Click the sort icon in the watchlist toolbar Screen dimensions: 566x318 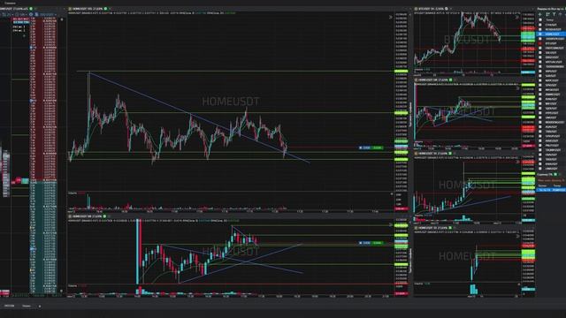[547, 14]
